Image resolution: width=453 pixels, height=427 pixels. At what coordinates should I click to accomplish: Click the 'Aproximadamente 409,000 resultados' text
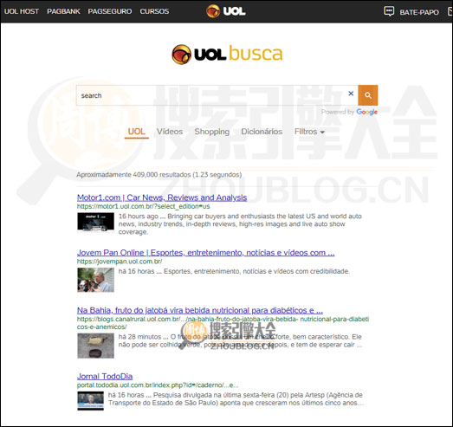[x=159, y=175]
